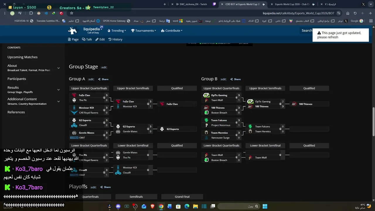Open the Google bookmark
The width and height of the screenshot is (375, 211).
(357, 21)
